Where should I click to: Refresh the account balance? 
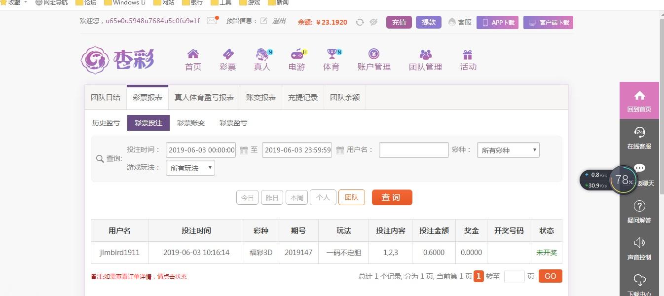[360, 22]
